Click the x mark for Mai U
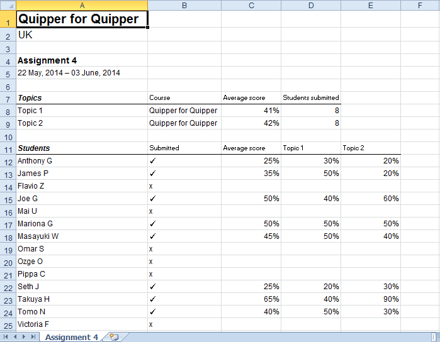Image resolution: width=440 pixels, height=342 pixels. (184, 211)
